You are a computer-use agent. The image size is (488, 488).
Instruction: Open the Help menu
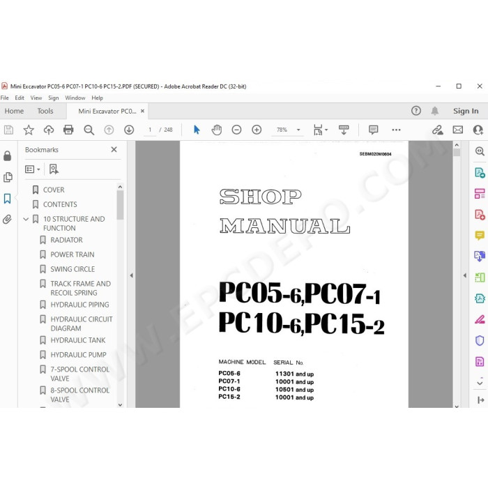[x=97, y=98]
